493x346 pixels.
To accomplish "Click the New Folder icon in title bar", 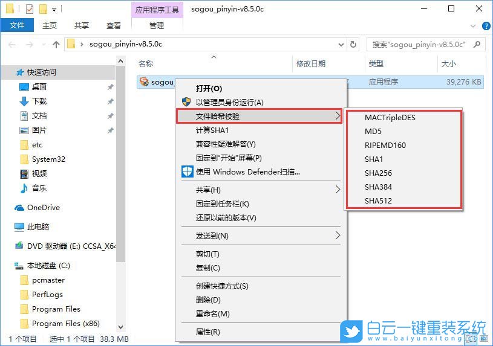I will tap(42, 9).
